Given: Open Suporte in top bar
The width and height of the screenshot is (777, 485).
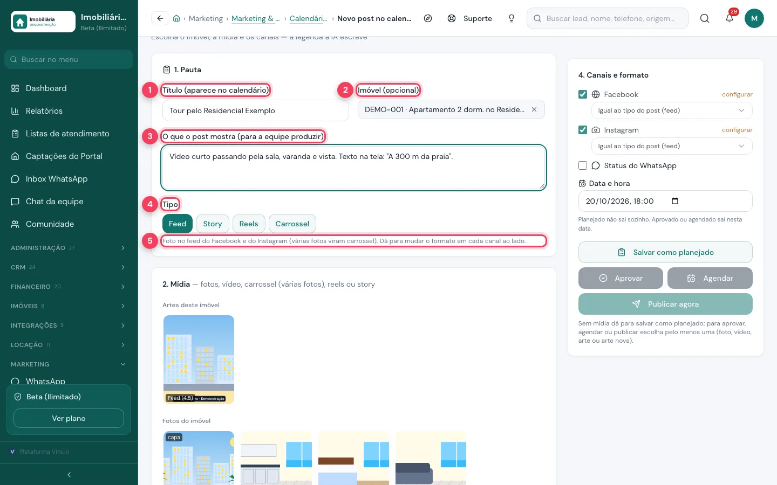Looking at the screenshot, I should coord(470,18).
